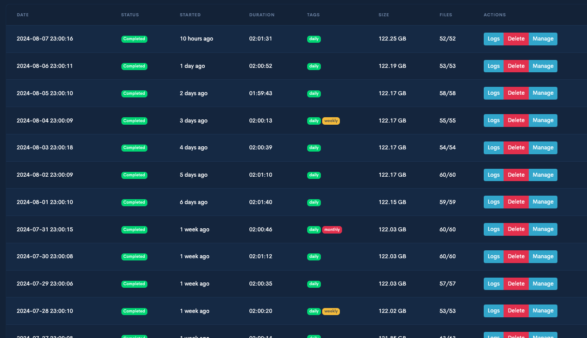Click weekly tag on 2024-07-28 row
Image resolution: width=587 pixels, height=338 pixels.
point(331,311)
